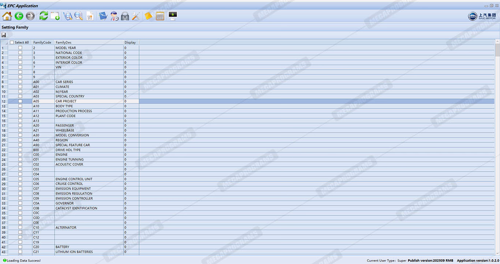Click the padlock icon
The width and height of the screenshot is (500, 264).
125,16
